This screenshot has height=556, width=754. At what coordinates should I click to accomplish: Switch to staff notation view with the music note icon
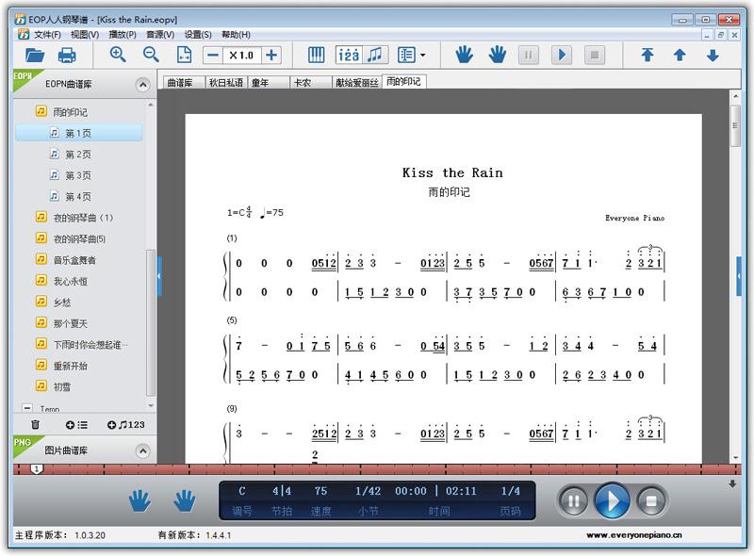(x=375, y=56)
